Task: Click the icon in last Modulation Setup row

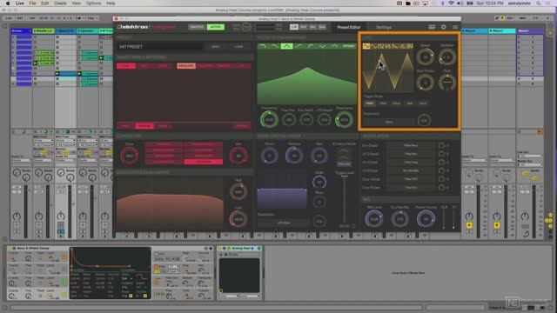Action: pos(441,188)
